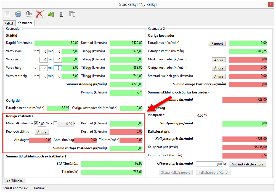Go back with the Tillbaka button
276x193 pixels.
click(x=14, y=181)
